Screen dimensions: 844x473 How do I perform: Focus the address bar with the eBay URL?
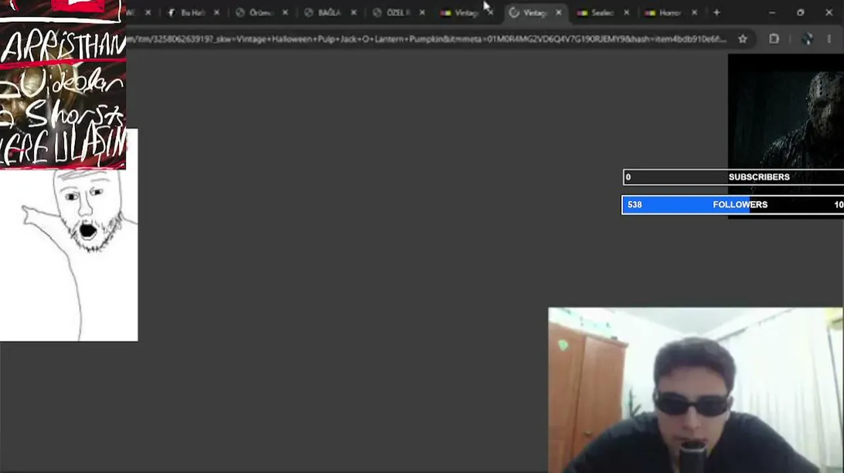(x=427, y=39)
